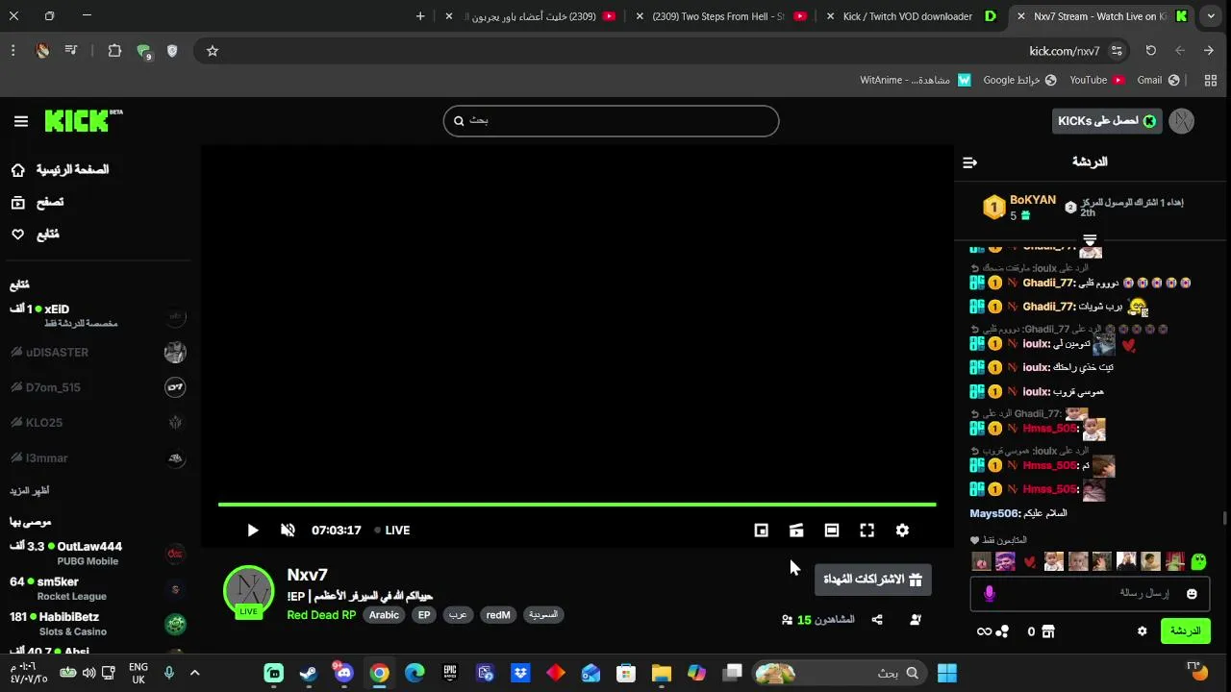Open l3mmar channel in sidebar
The width and height of the screenshot is (1231, 692).
pyautogui.click(x=97, y=458)
